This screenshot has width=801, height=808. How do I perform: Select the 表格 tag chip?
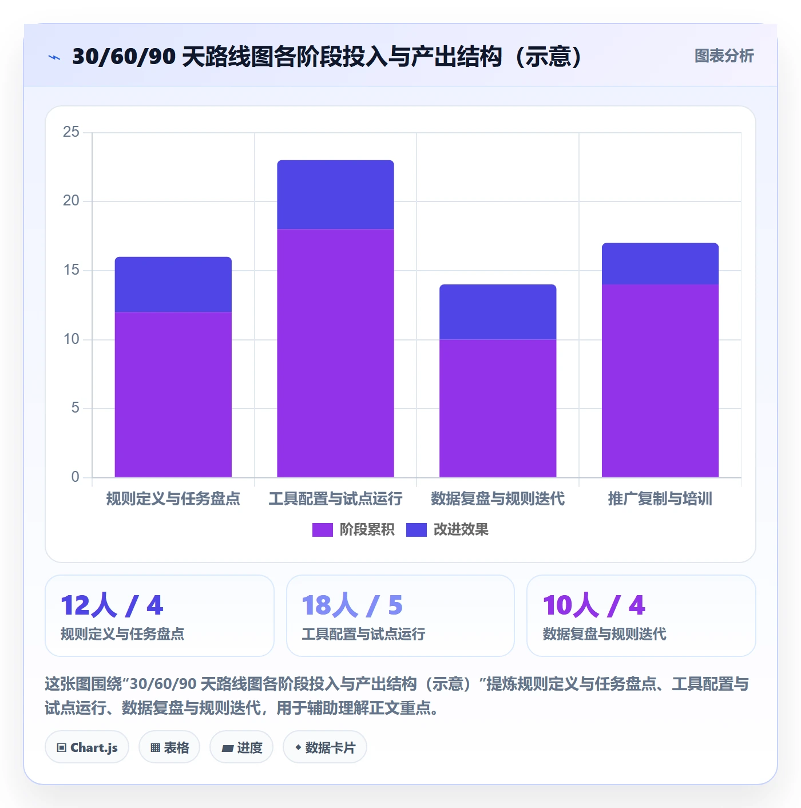pyautogui.click(x=169, y=747)
